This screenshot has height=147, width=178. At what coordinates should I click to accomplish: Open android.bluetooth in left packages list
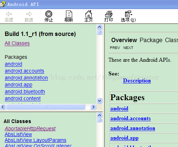click(25, 91)
